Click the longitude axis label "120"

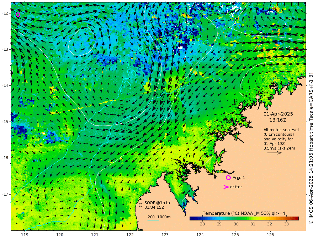click(60, 235)
